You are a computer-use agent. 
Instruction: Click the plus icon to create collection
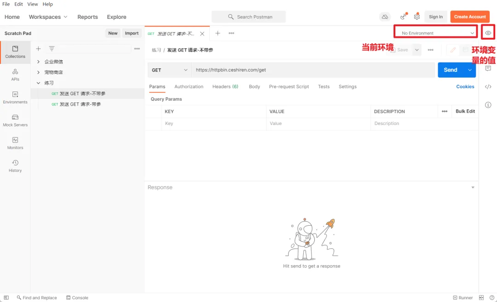click(38, 49)
